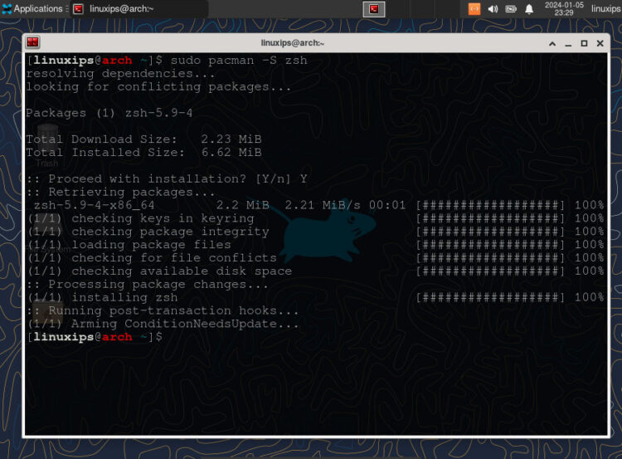Viewport: 622px width, 459px height.
Task: Open the volume speaker icon
Action: tap(493, 9)
